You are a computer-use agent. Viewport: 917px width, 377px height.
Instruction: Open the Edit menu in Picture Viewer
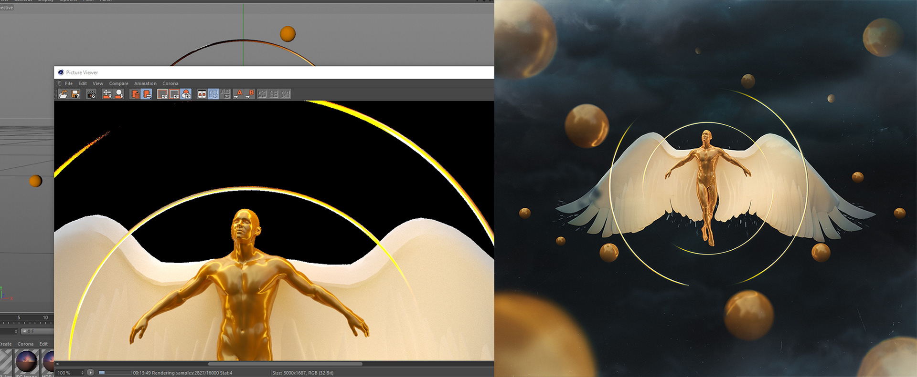click(x=83, y=83)
